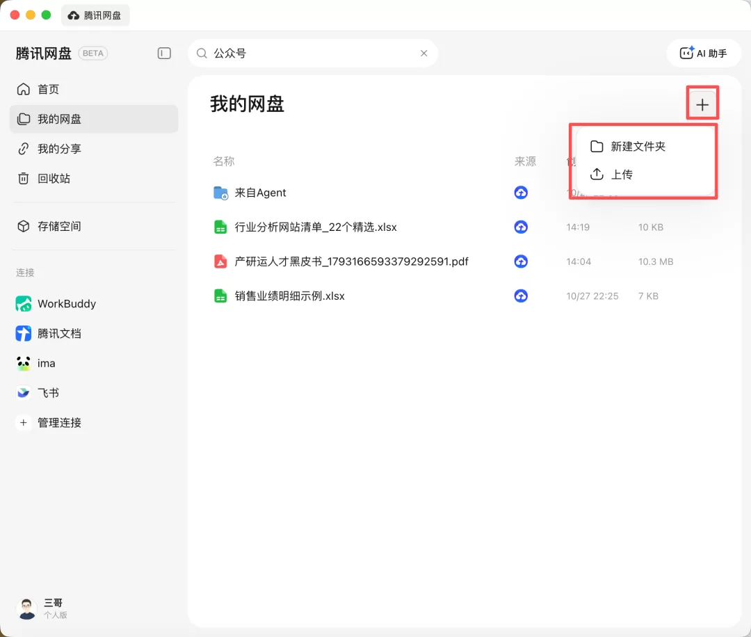Click the upload arrow icon beside 上传

[597, 174]
